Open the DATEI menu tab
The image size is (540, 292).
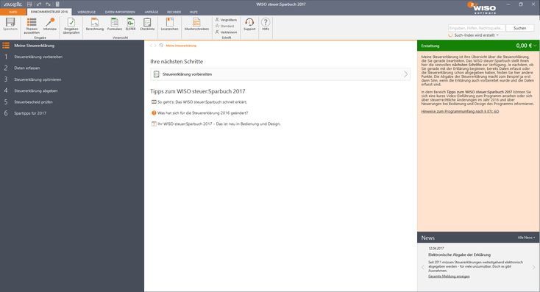coord(13,12)
